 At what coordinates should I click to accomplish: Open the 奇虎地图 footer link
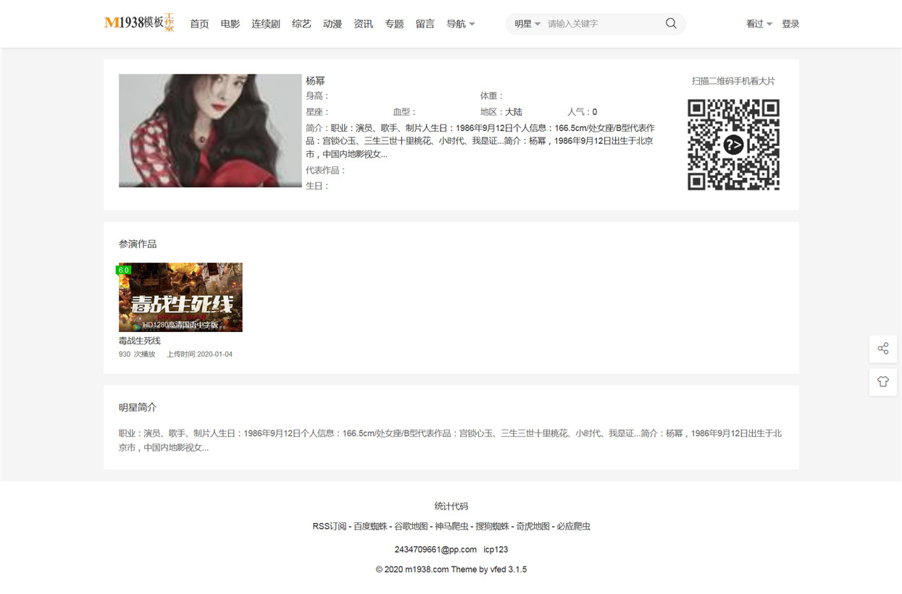click(x=533, y=527)
